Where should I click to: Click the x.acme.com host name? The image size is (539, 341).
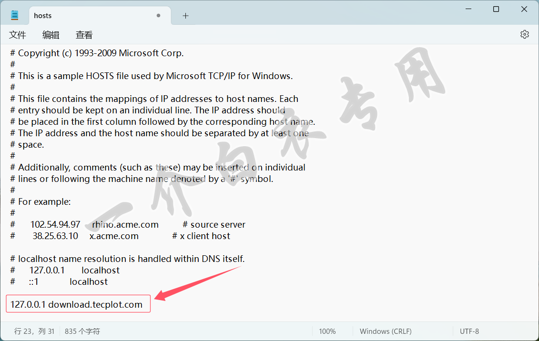tap(114, 236)
